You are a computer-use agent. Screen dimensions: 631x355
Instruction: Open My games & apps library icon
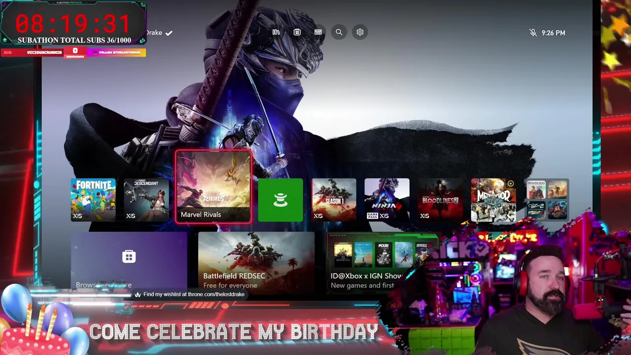[276, 32]
